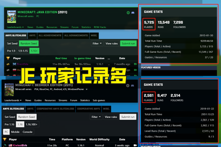Expand the Bedrock Leaderboards dropdown
Screen dimensions: 221x147
point(13,100)
